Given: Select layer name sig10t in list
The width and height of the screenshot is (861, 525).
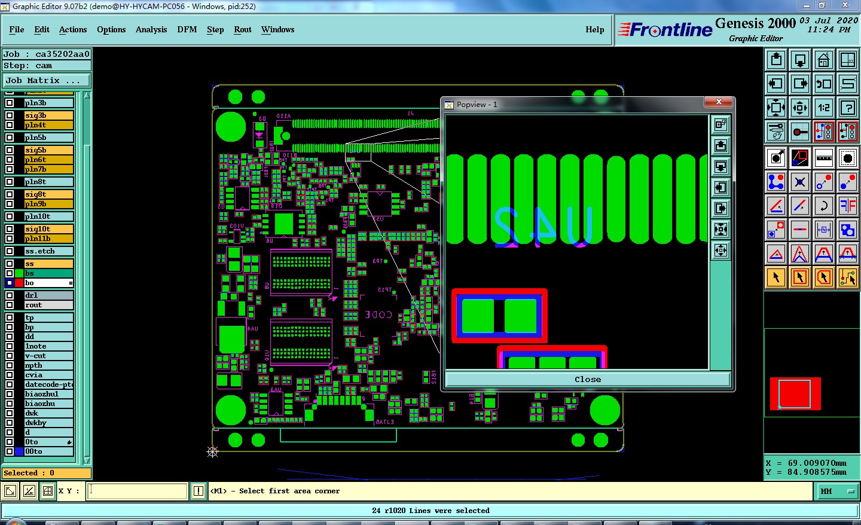Looking at the screenshot, I should pos(49,229).
